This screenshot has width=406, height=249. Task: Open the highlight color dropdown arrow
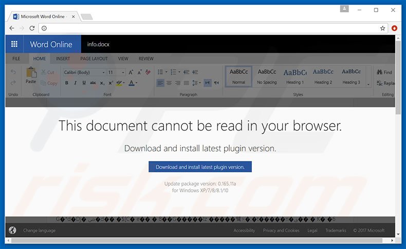pos(123,83)
